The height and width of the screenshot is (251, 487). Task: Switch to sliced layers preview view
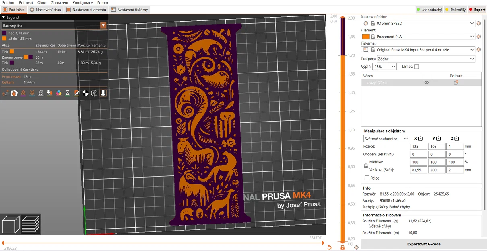(x=30, y=224)
